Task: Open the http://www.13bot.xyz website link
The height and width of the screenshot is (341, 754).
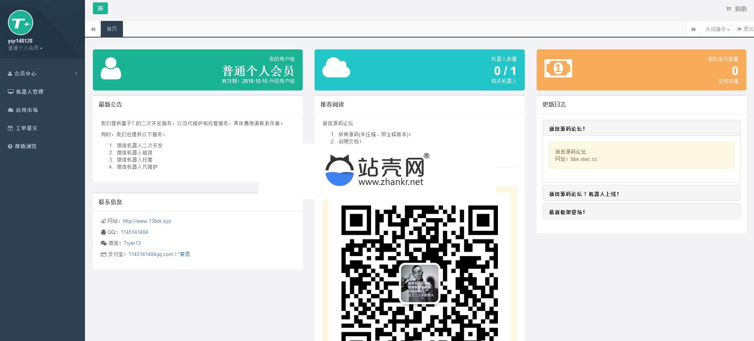Action: [147, 221]
